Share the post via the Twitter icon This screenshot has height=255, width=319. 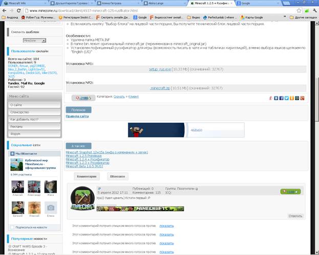pos(287,98)
